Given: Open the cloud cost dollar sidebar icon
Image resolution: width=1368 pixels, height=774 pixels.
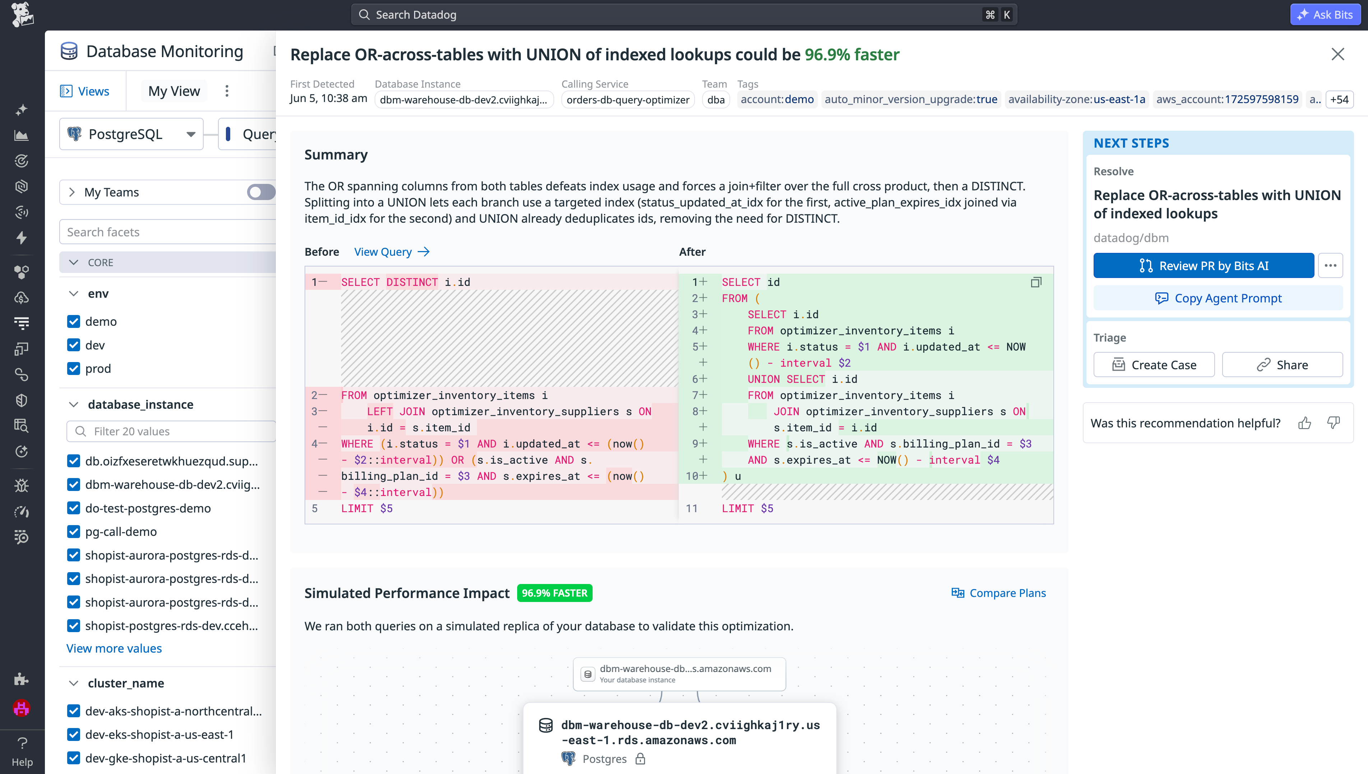Looking at the screenshot, I should click(21, 298).
